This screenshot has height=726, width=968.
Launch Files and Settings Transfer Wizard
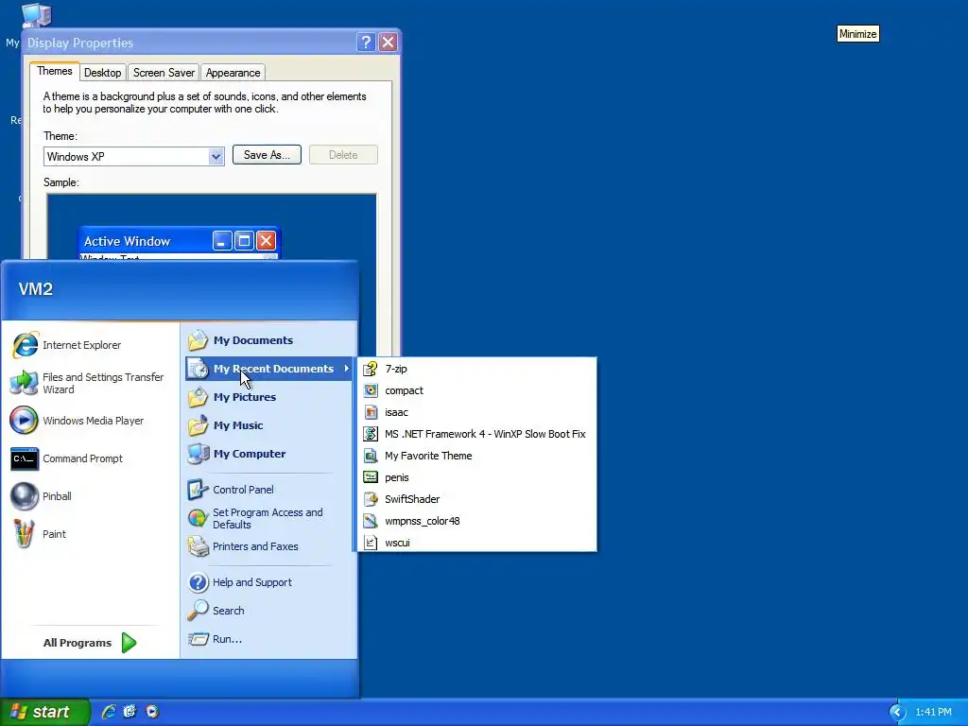[x=90, y=384]
